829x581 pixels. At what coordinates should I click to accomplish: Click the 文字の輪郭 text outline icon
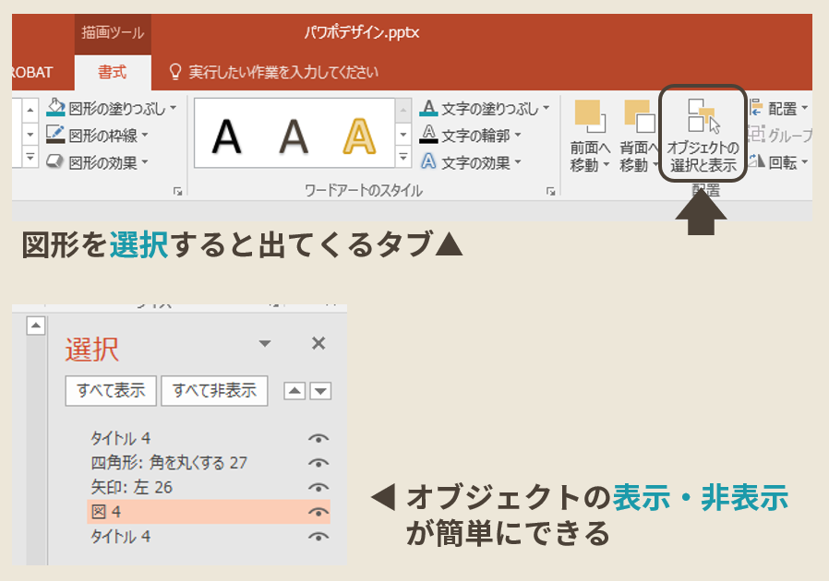pyautogui.click(x=428, y=135)
